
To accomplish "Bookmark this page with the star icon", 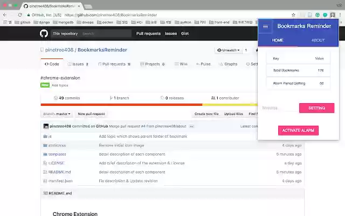I will coord(293,15).
